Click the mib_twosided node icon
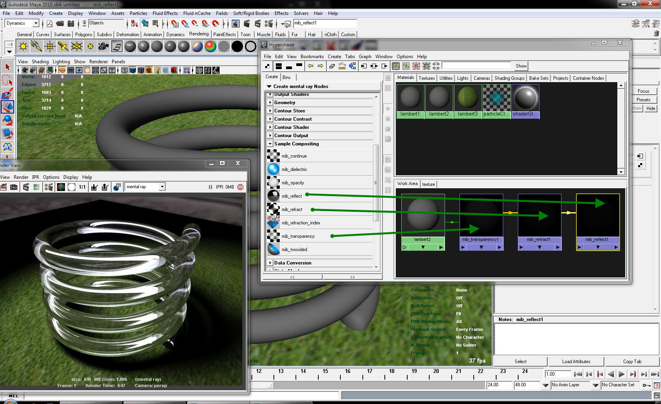Screen dimensions: 661x404 (x=273, y=250)
